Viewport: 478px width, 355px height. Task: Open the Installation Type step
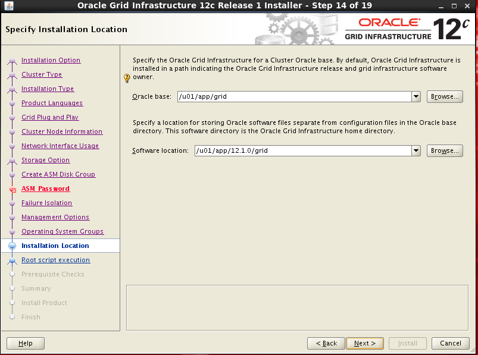(48, 89)
